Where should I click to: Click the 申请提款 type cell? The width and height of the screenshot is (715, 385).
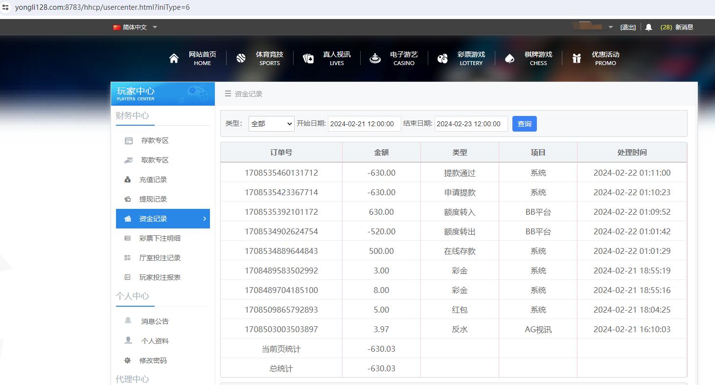(460, 192)
